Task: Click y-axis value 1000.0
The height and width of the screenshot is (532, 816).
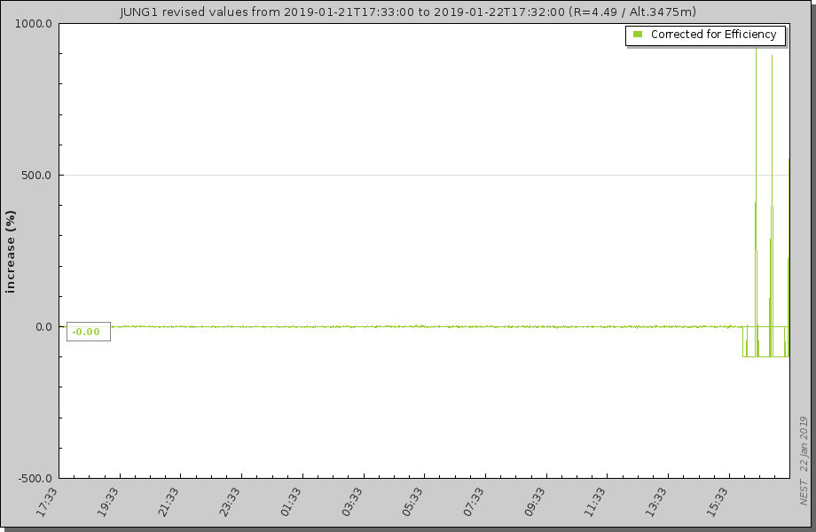Action: coord(34,24)
